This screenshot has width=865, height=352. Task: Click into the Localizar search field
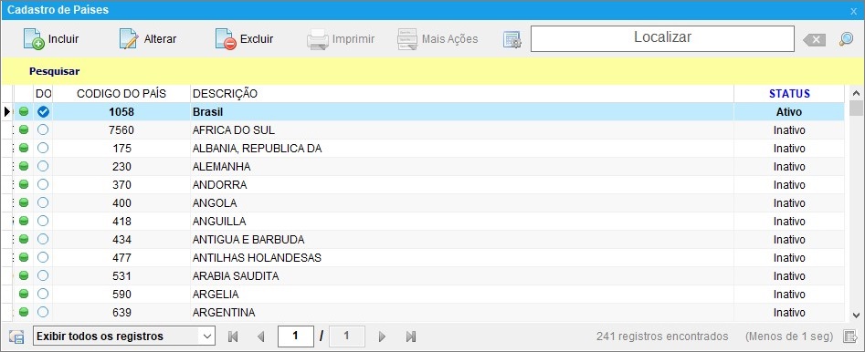[x=662, y=38]
